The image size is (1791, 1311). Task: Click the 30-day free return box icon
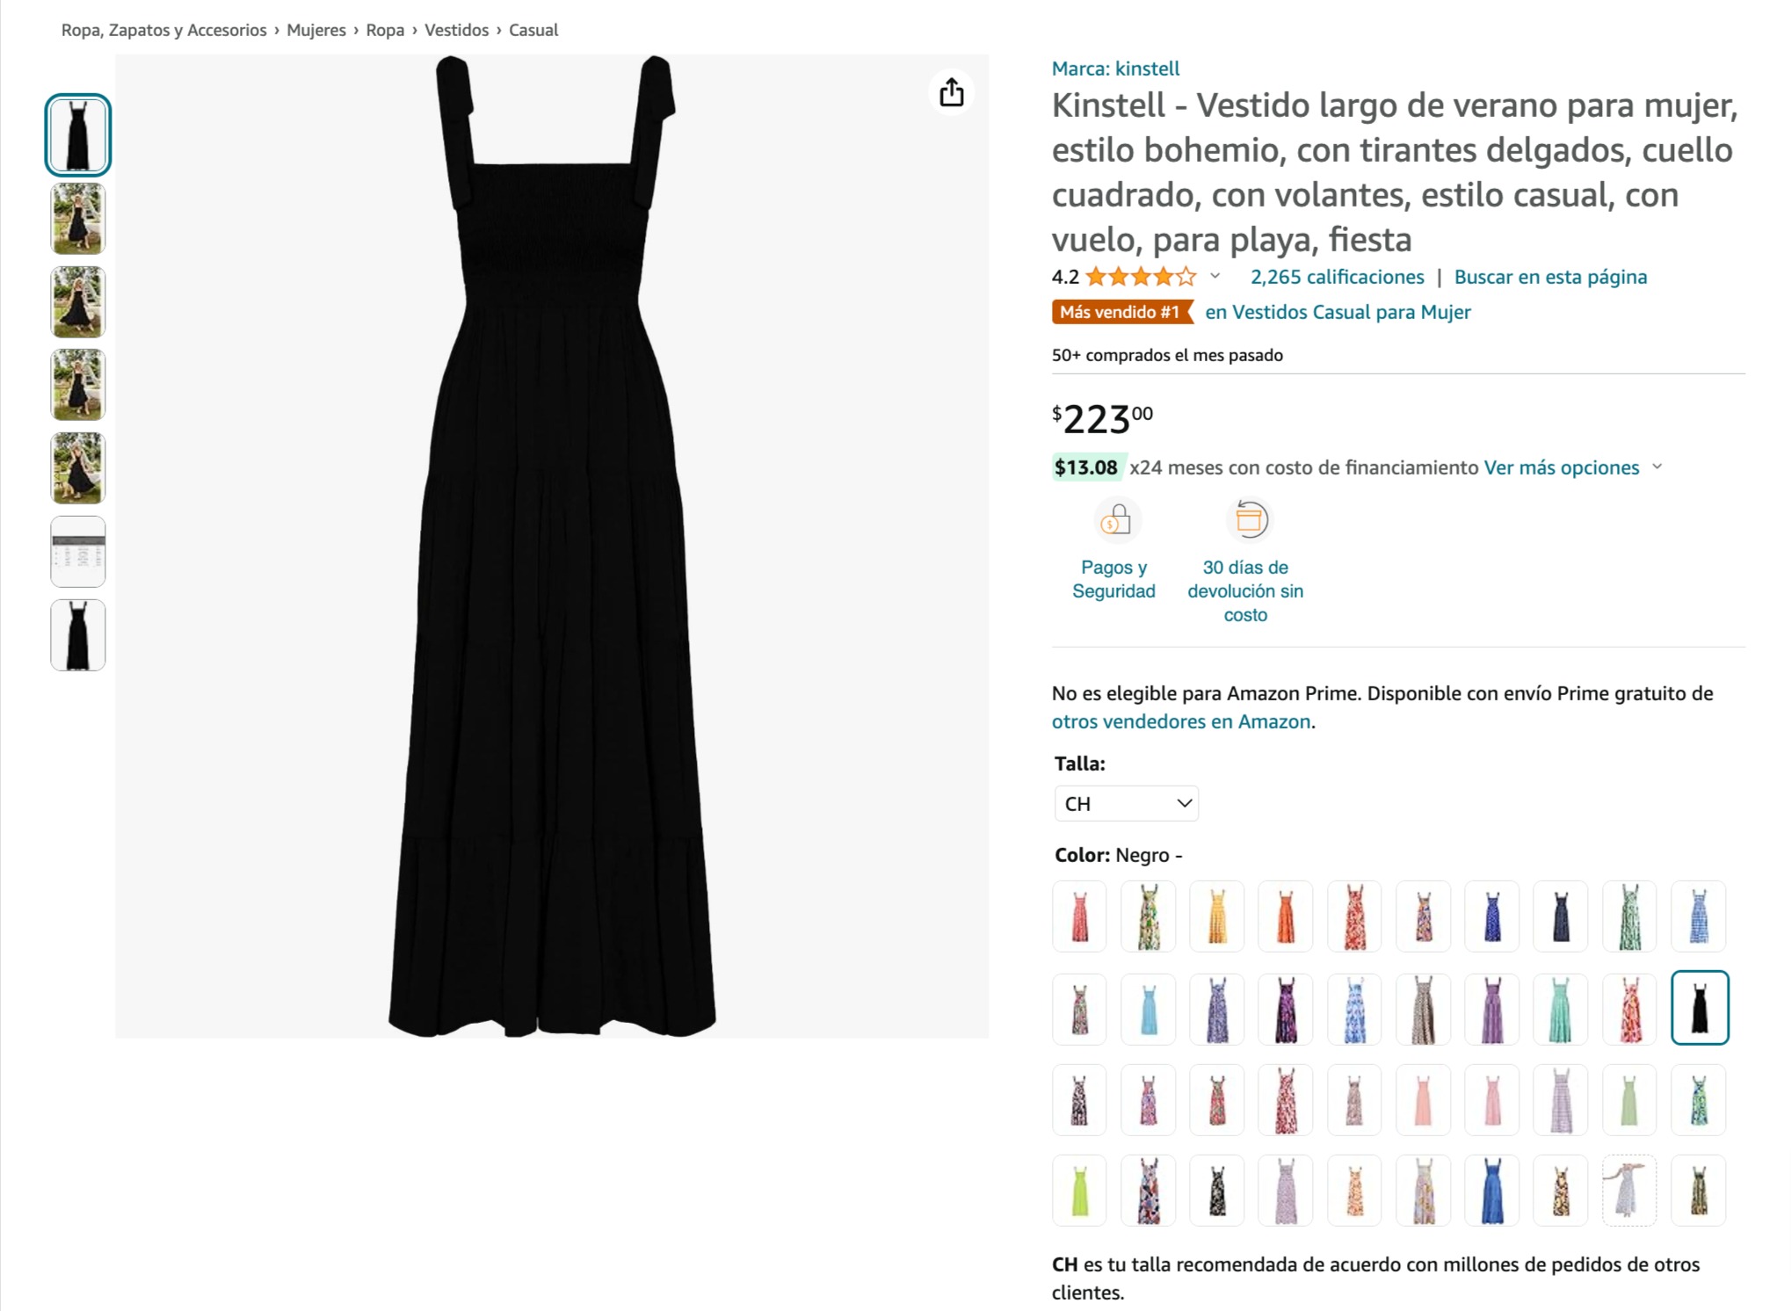1249,519
